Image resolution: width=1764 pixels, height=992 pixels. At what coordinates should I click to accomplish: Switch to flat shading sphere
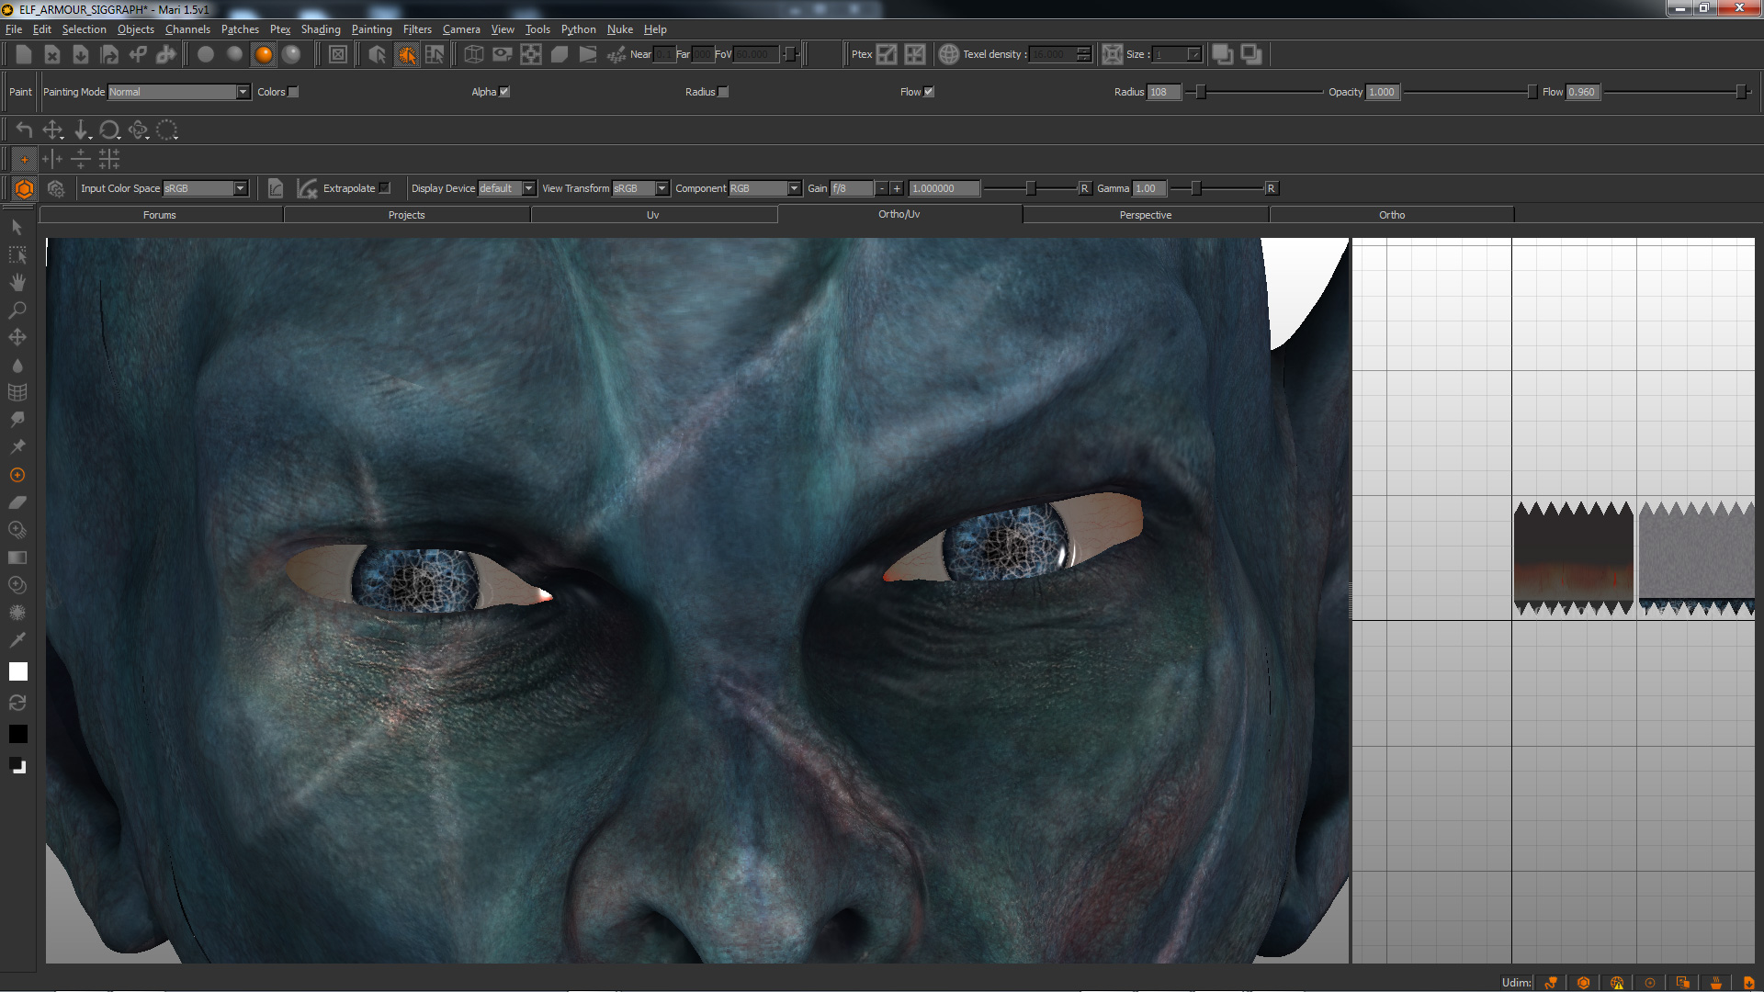[x=206, y=54]
